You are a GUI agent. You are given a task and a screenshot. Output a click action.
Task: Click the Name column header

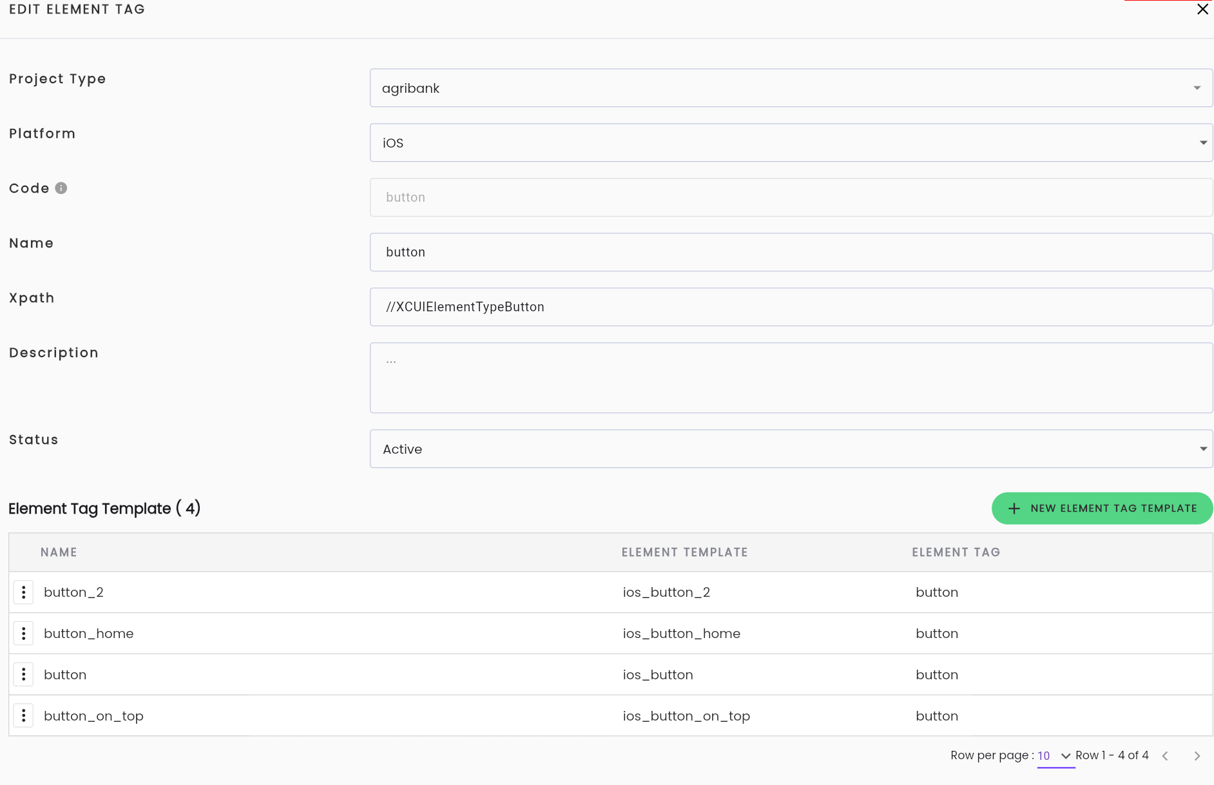tap(59, 552)
